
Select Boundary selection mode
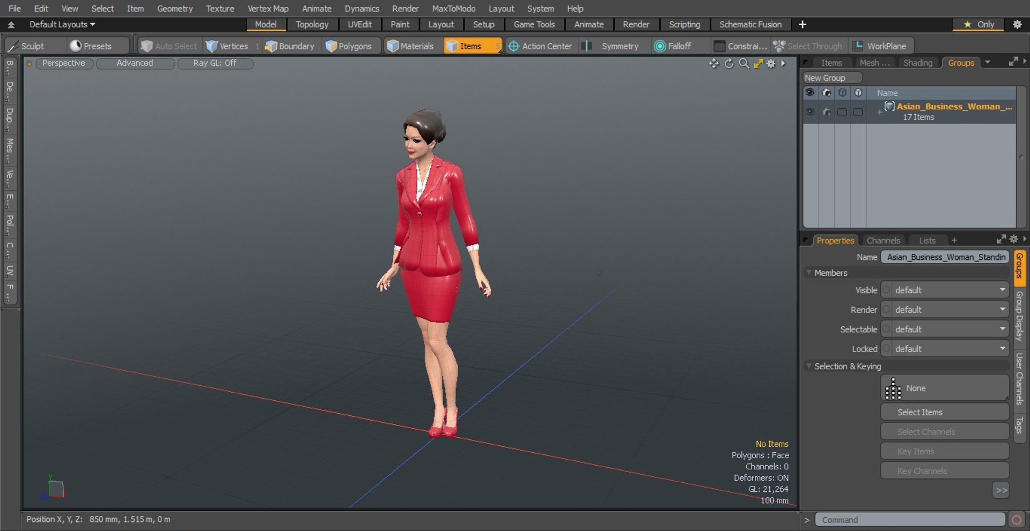[290, 46]
